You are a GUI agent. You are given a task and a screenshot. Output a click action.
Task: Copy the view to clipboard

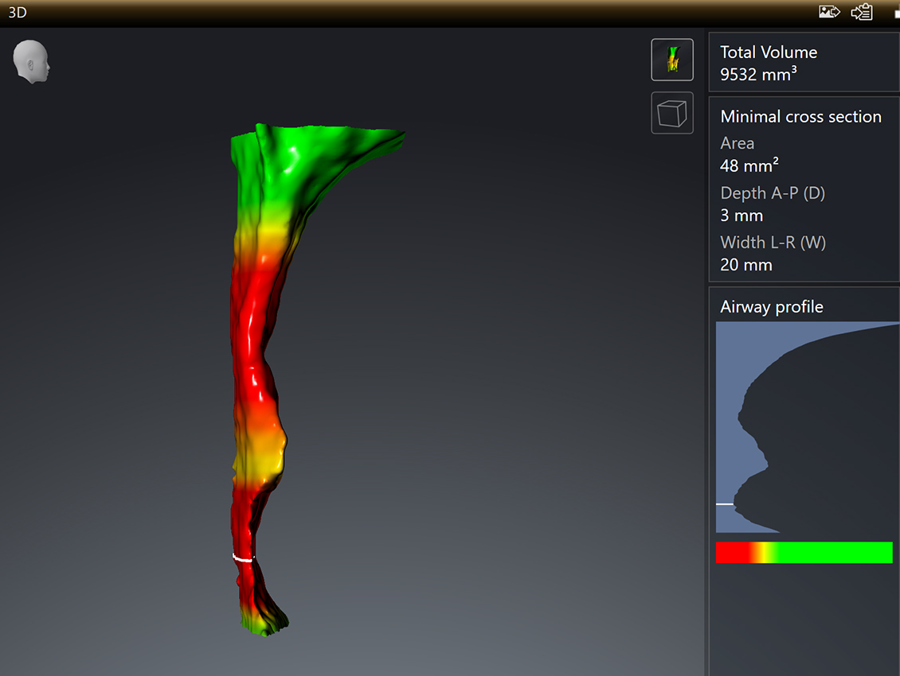[x=862, y=12]
